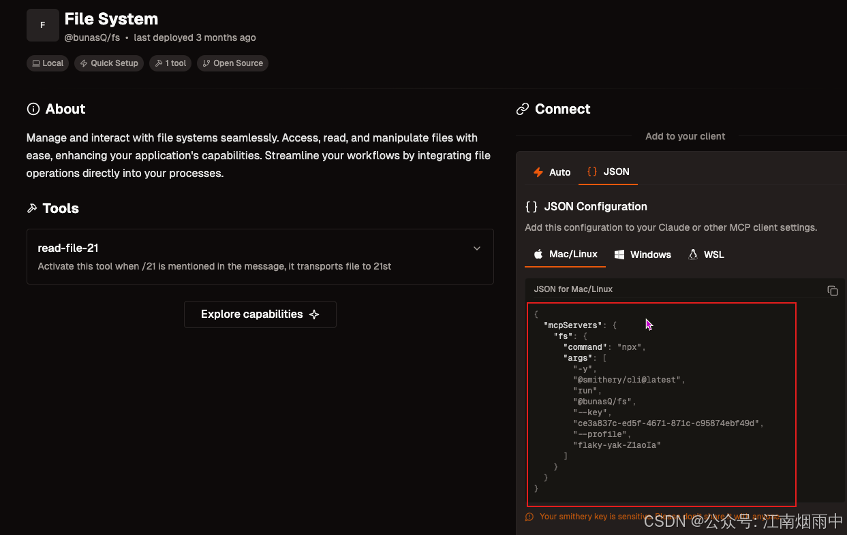
Task: Click the "flaky-yak-Z1aoIa" profile value
Action: pos(617,445)
